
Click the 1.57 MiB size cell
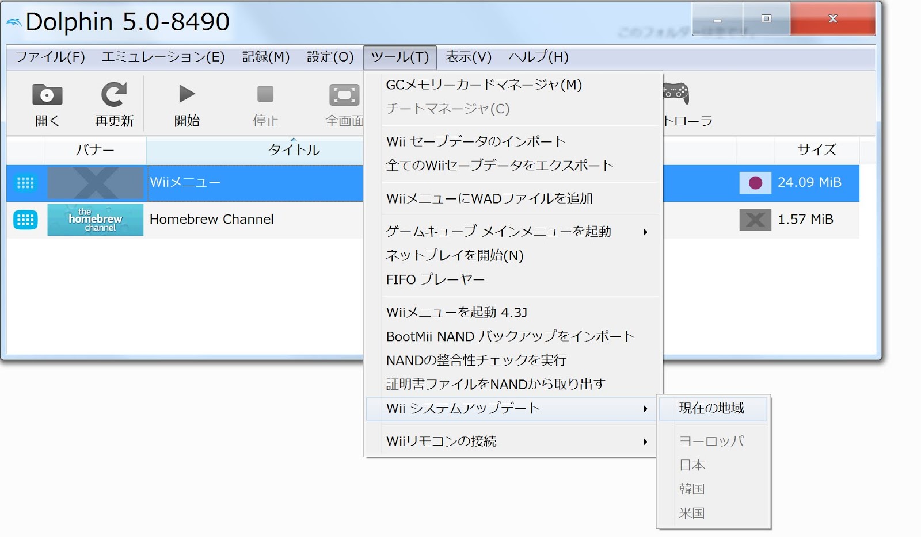805,220
